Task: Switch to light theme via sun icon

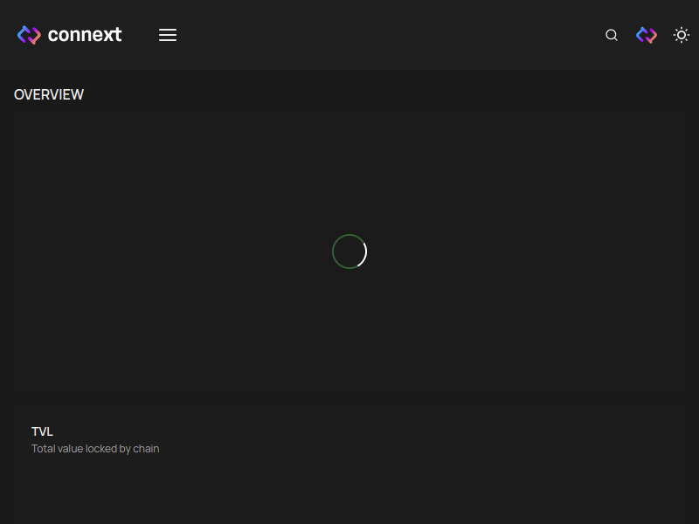Action: (x=682, y=35)
